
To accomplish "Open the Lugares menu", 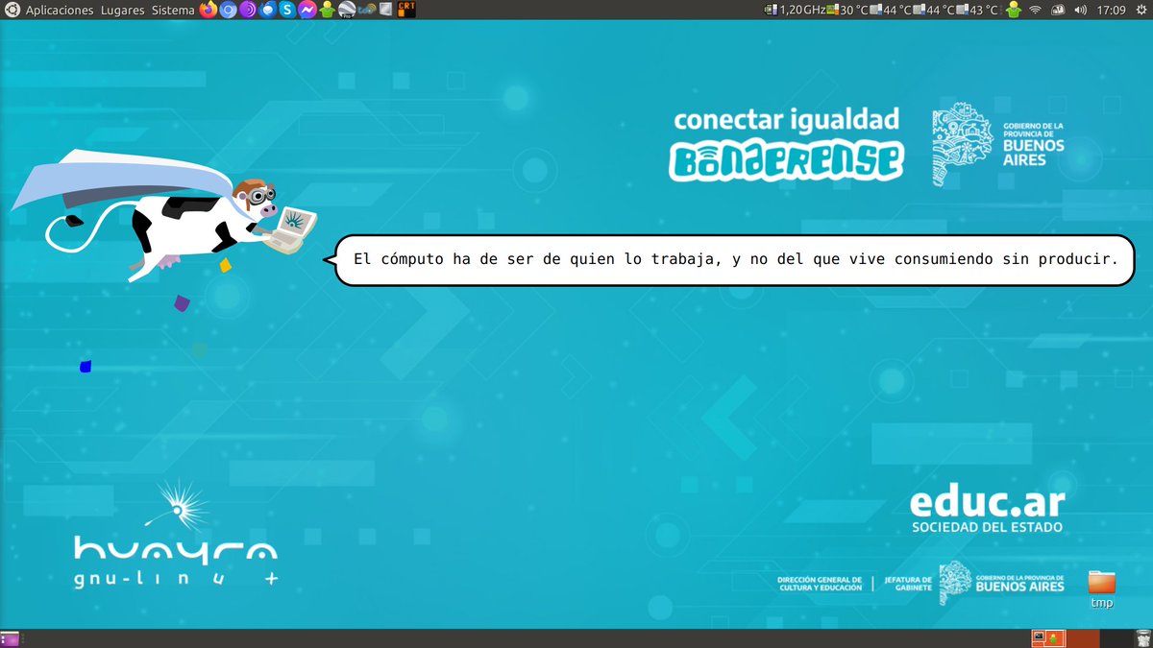I will [122, 11].
